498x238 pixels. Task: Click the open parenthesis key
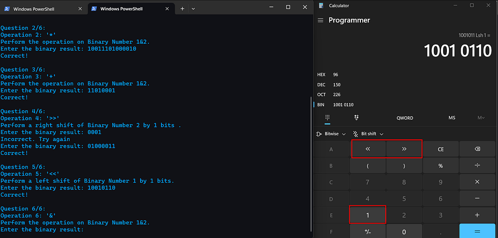[368, 165]
